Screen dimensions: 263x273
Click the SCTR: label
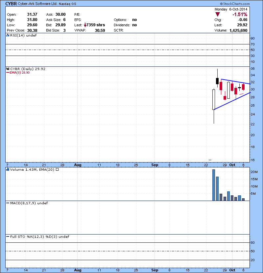pyautogui.click(x=119, y=31)
